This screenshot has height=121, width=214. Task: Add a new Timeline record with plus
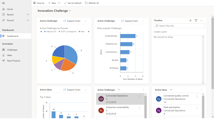190,20
